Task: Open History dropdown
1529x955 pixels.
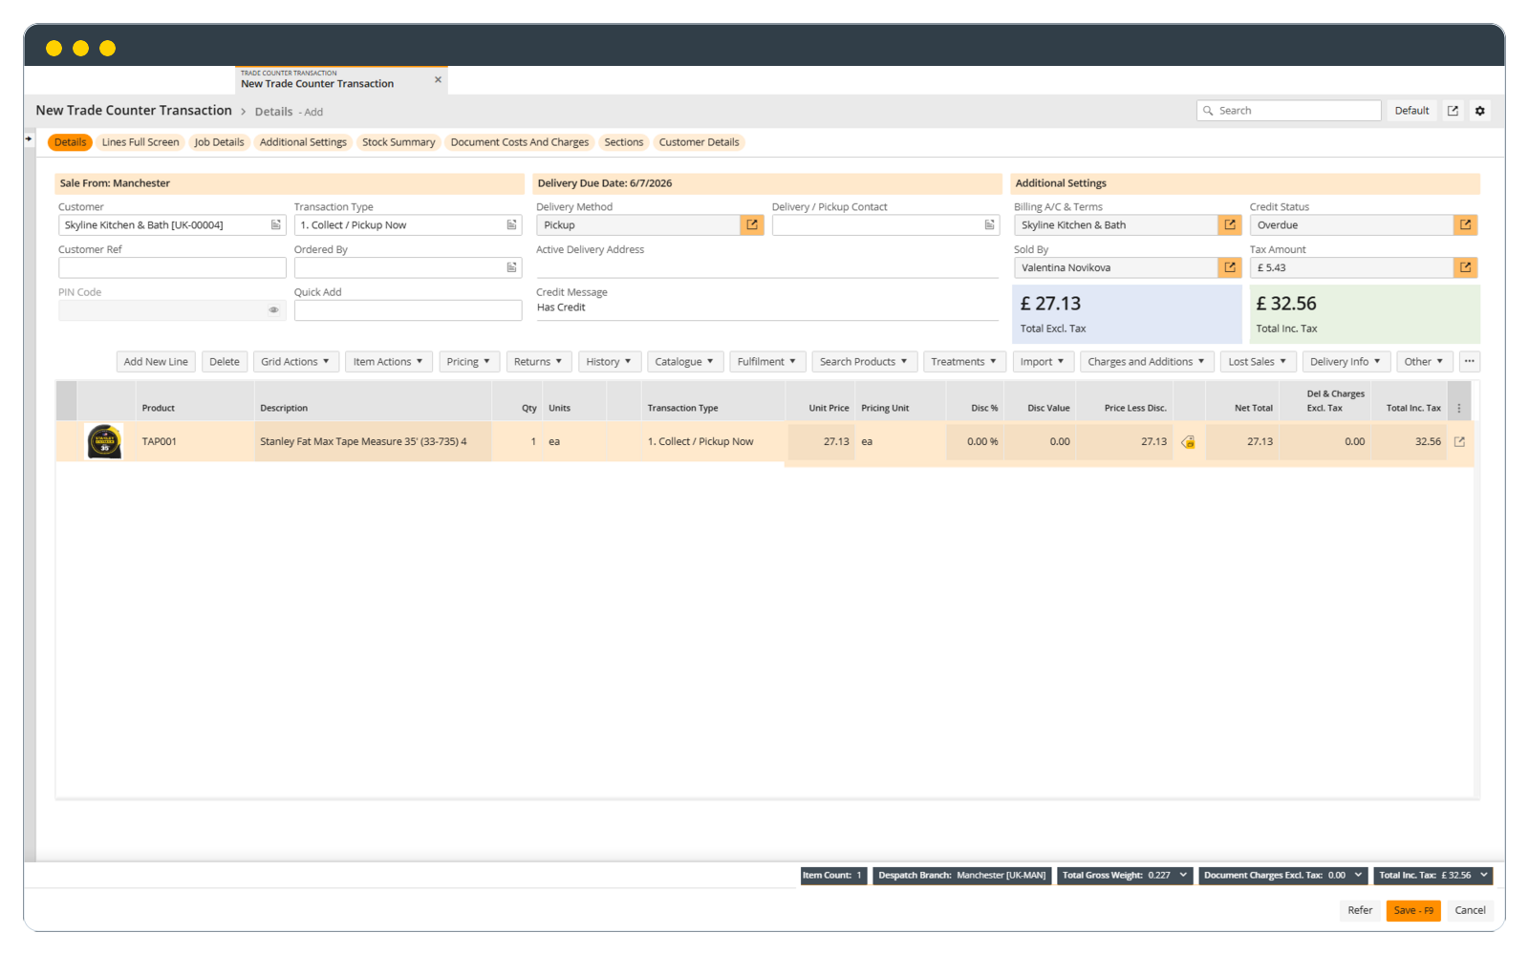Action: coord(610,362)
